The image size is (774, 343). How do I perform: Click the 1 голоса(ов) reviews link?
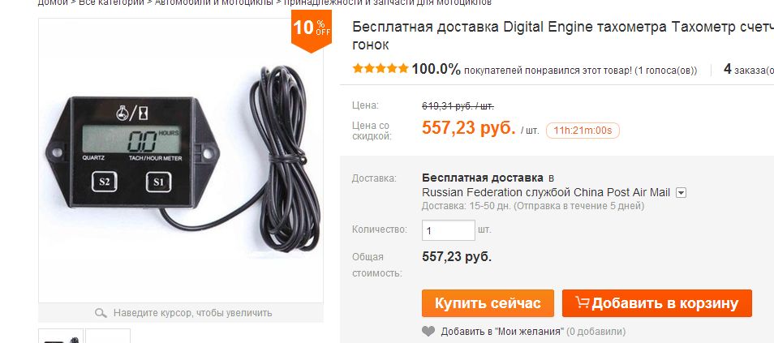click(x=666, y=71)
